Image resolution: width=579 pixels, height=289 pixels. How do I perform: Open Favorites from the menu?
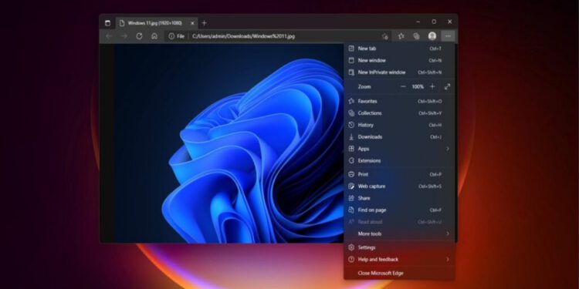pyautogui.click(x=399, y=101)
